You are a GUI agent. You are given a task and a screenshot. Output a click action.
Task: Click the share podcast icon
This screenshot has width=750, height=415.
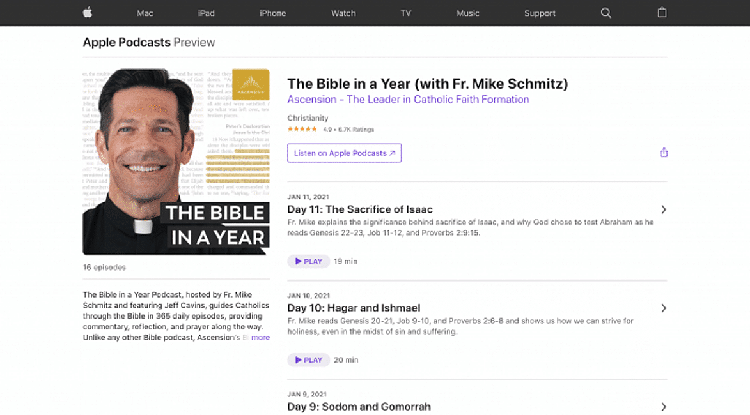click(x=664, y=153)
